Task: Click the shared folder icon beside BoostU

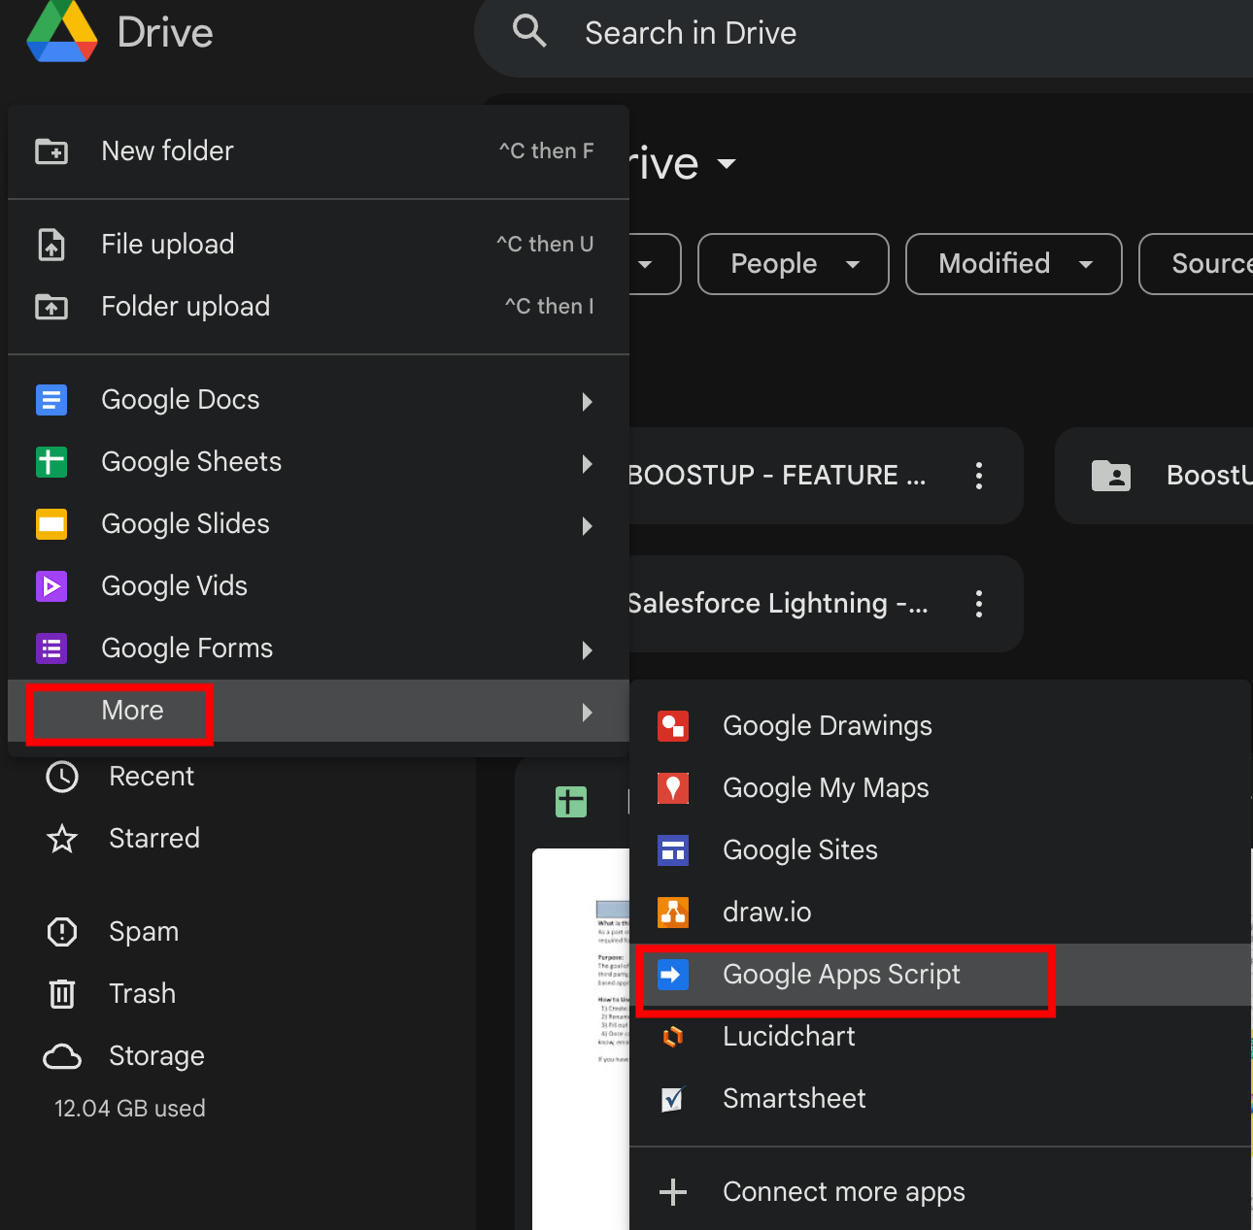Action: pos(1111,476)
